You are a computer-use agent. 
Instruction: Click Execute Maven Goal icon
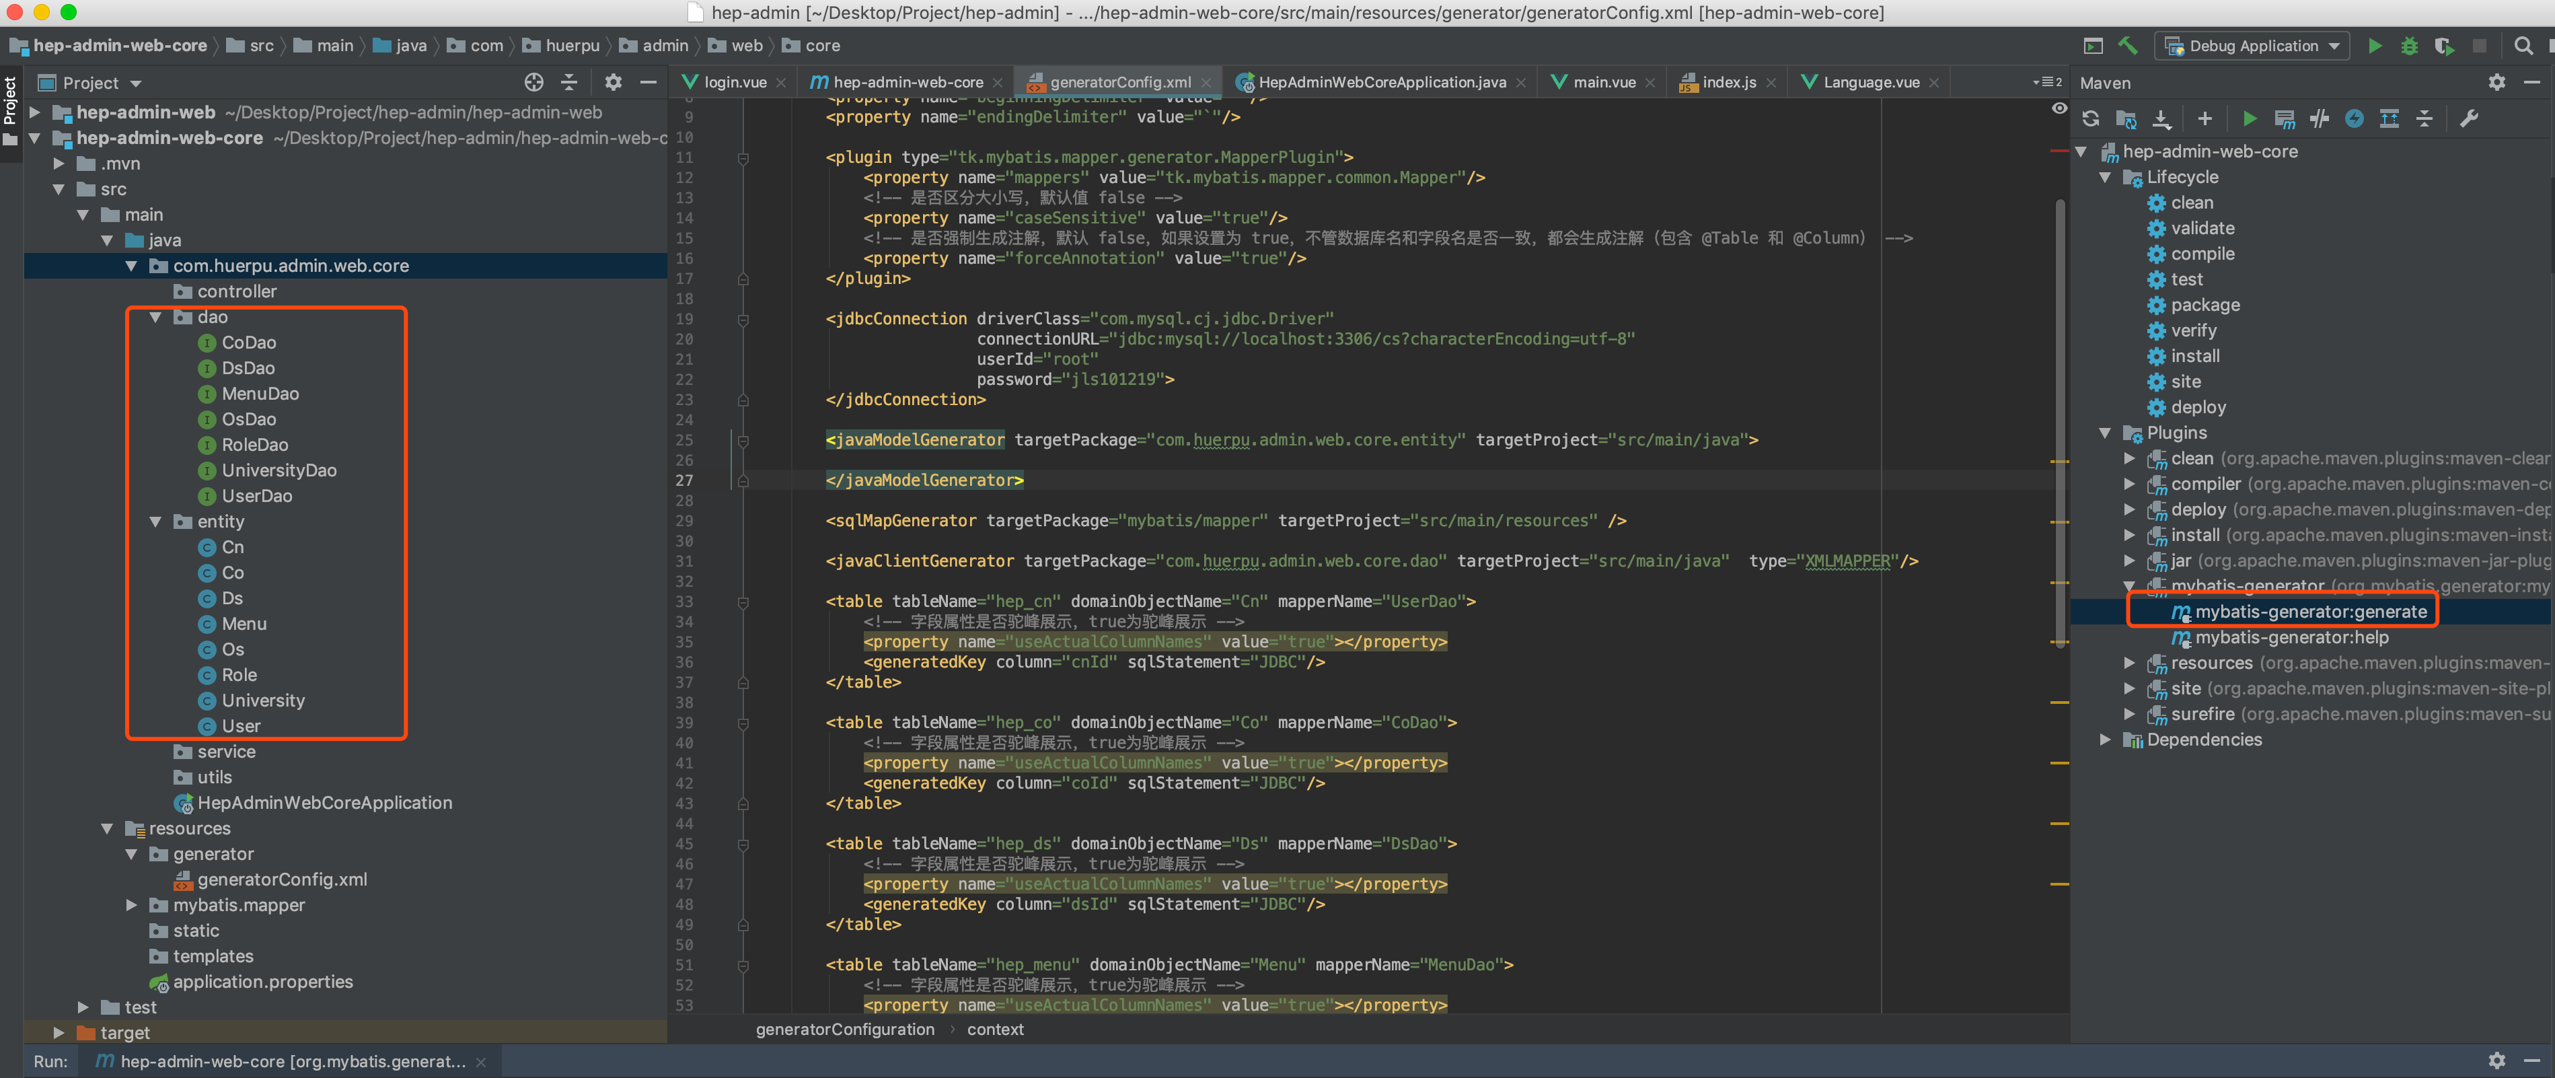click(2284, 119)
